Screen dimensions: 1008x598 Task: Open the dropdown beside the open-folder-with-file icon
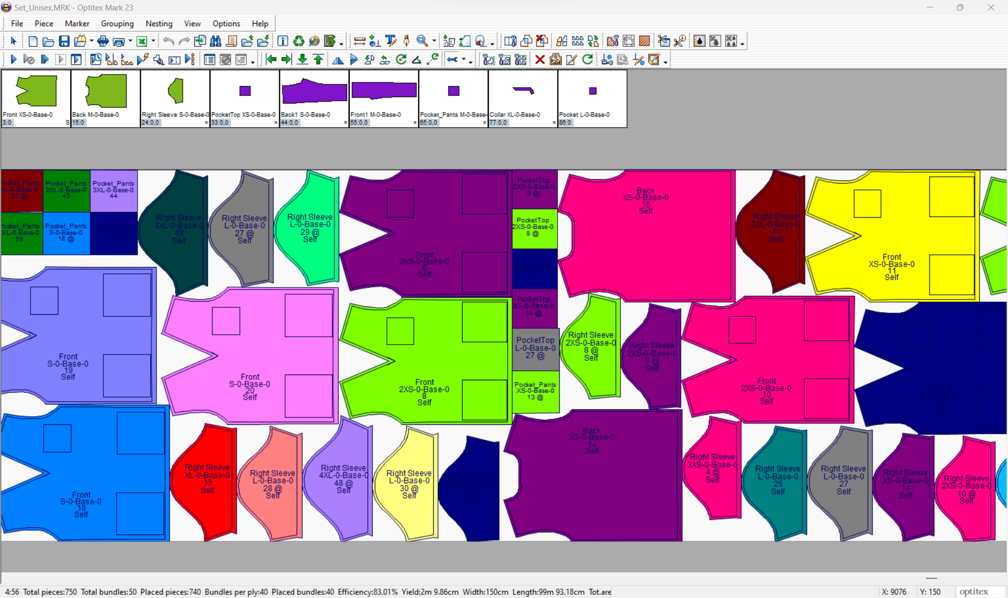click(91, 41)
